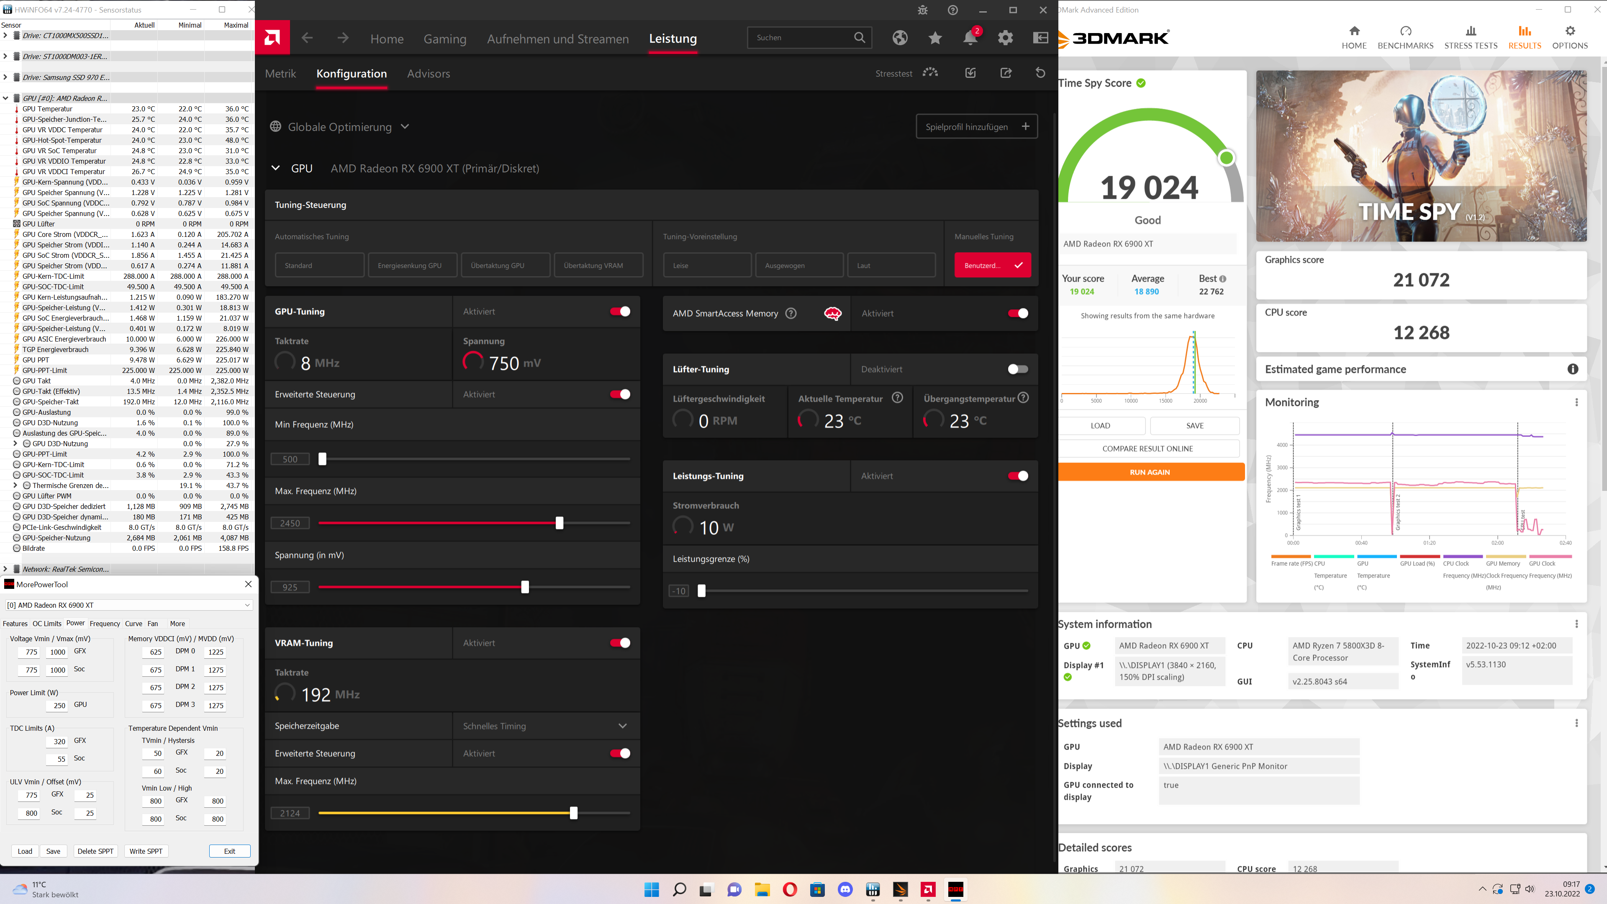Image resolution: width=1607 pixels, height=904 pixels.
Task: Click the notifications bell icon
Action: pos(970,38)
